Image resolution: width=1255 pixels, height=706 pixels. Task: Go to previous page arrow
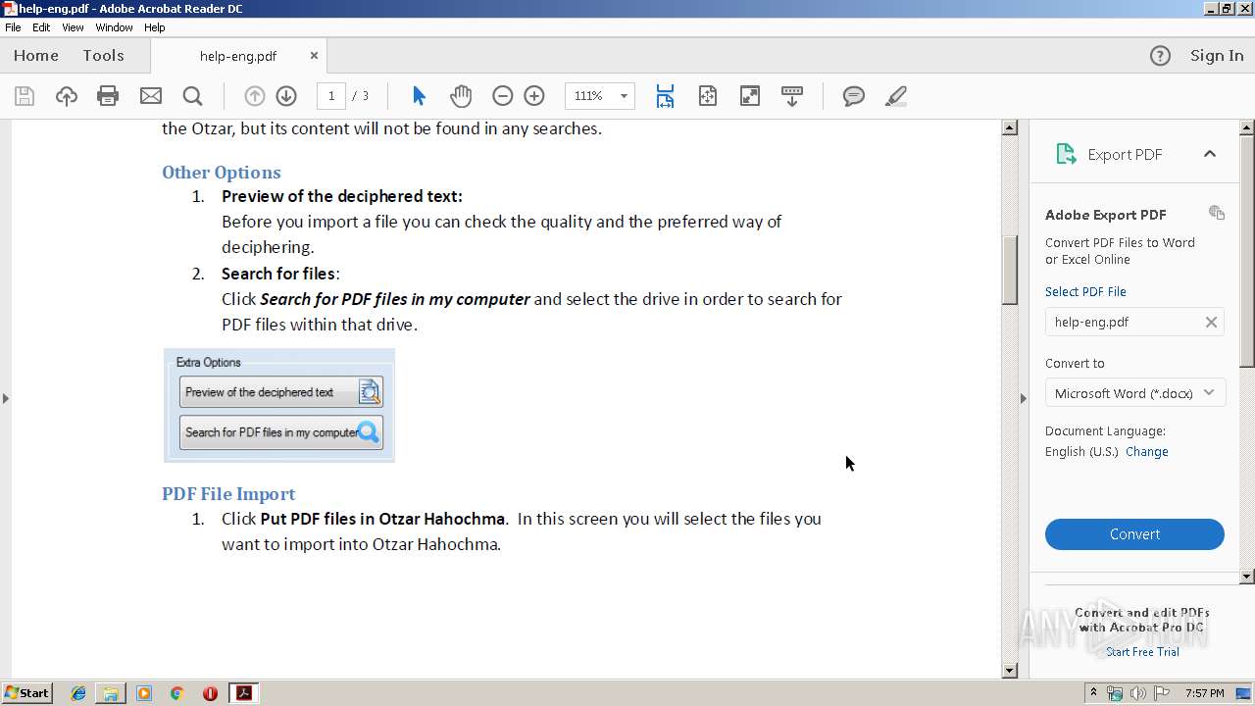pos(254,96)
